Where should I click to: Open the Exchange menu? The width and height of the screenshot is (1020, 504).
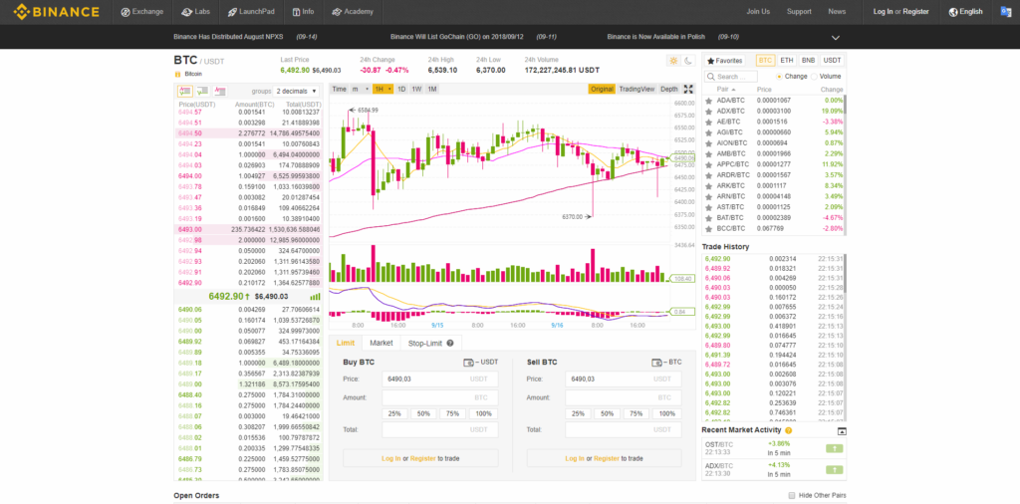pos(142,12)
